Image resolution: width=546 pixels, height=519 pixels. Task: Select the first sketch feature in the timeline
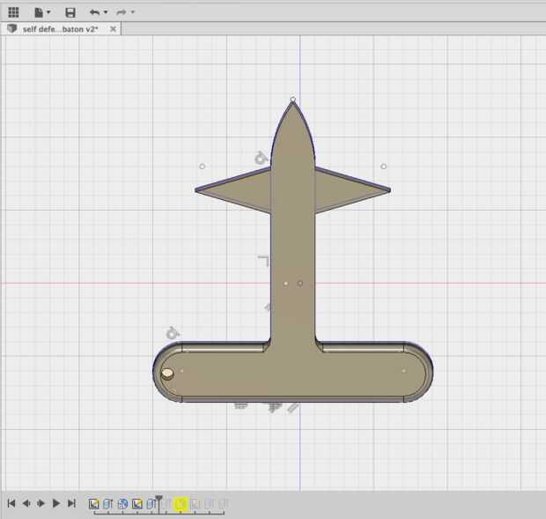point(93,504)
